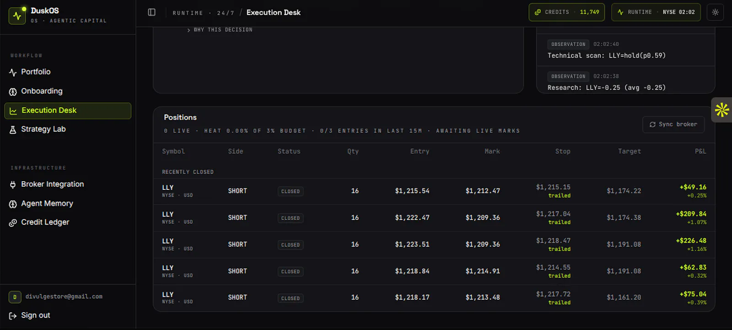Viewport: 732px width, 330px height.
Task: Click CLOSED badge in $1,223.51 entry row
Action: 291,245
